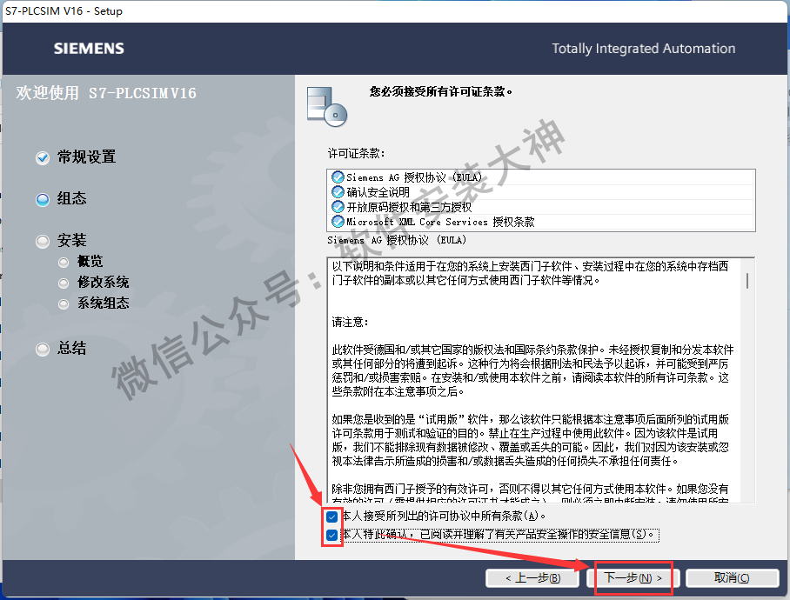Click the 总结 step label

pos(71,348)
